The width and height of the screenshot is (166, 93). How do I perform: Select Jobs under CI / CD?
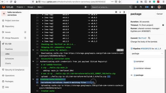point(7,54)
